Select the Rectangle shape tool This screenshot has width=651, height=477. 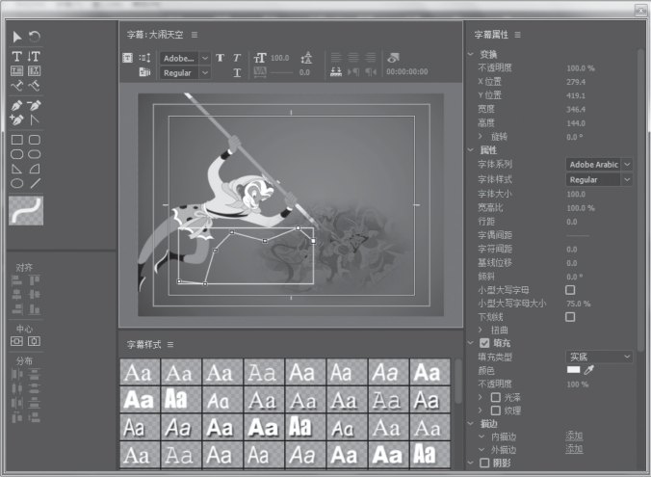tap(17, 140)
